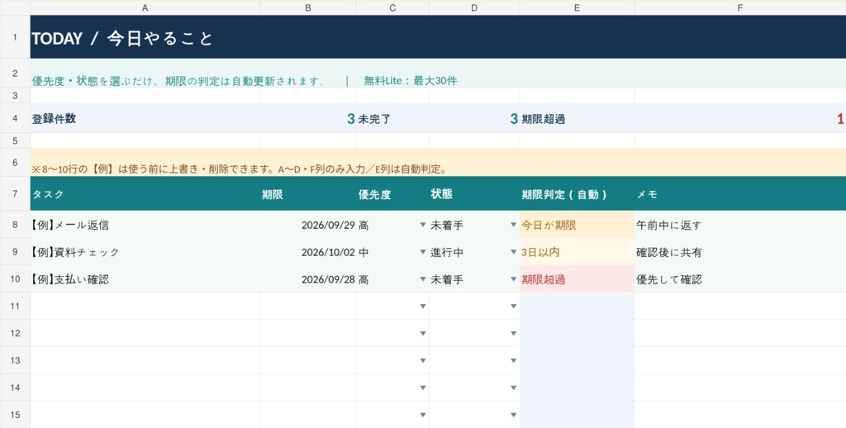This screenshot has width=846, height=428.
Task: Click the 期限超過 summary label in row 4
Action: (x=577, y=118)
